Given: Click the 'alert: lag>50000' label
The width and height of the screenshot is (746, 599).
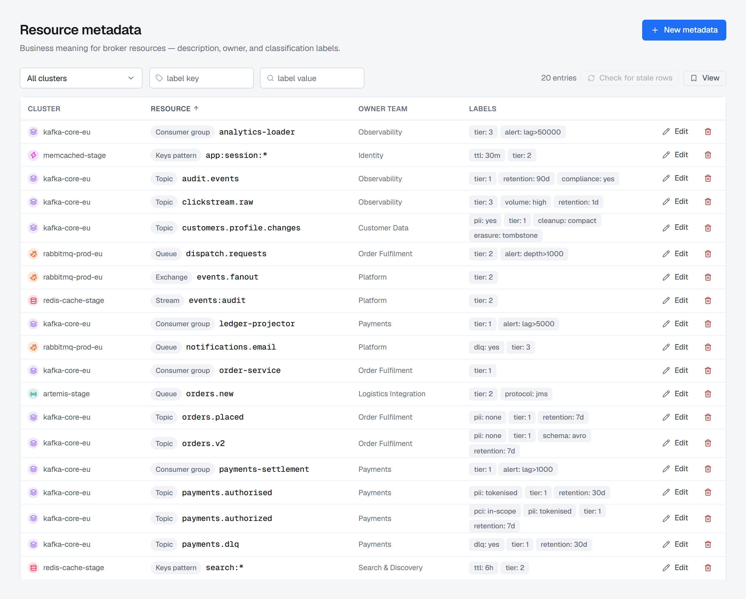Looking at the screenshot, I should 532,132.
